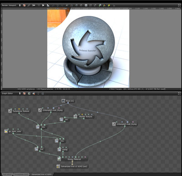The image size is (182, 176).
Task: Select the Galvanized Iron v1 b243 output node
Action: coord(72,166)
